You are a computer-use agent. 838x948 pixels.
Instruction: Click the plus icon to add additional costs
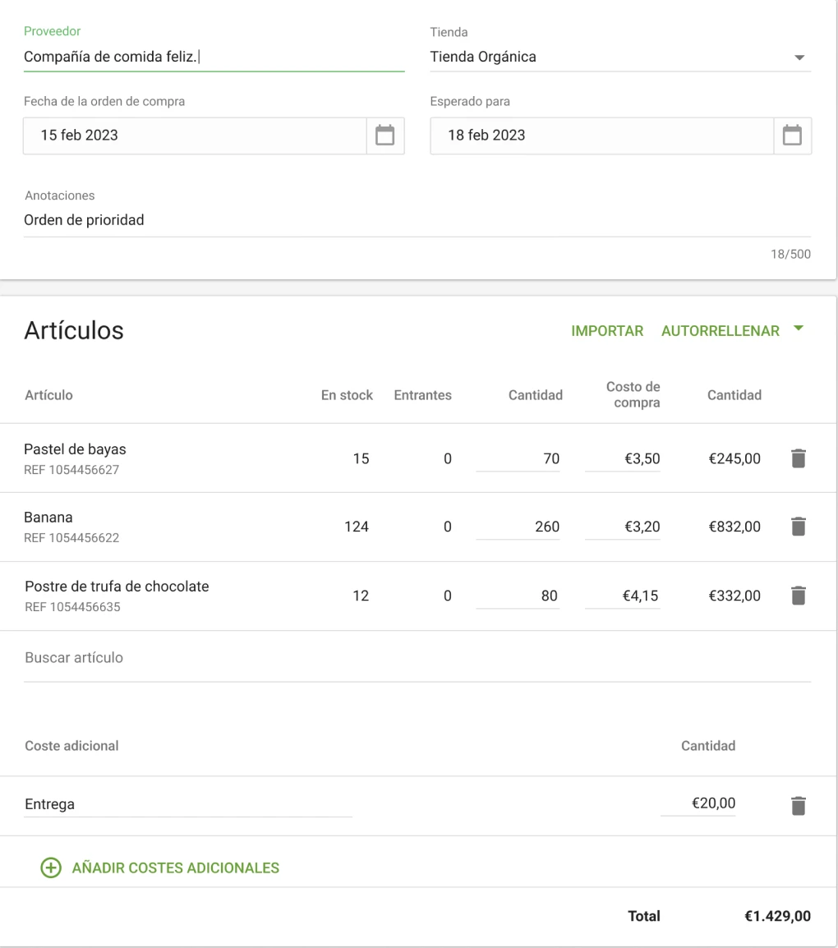pyautogui.click(x=51, y=867)
